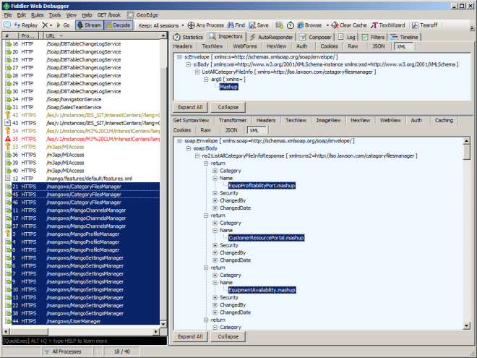This screenshot has height=358, width=477.
Task: Click the Find magnifier icon
Action: [231, 25]
